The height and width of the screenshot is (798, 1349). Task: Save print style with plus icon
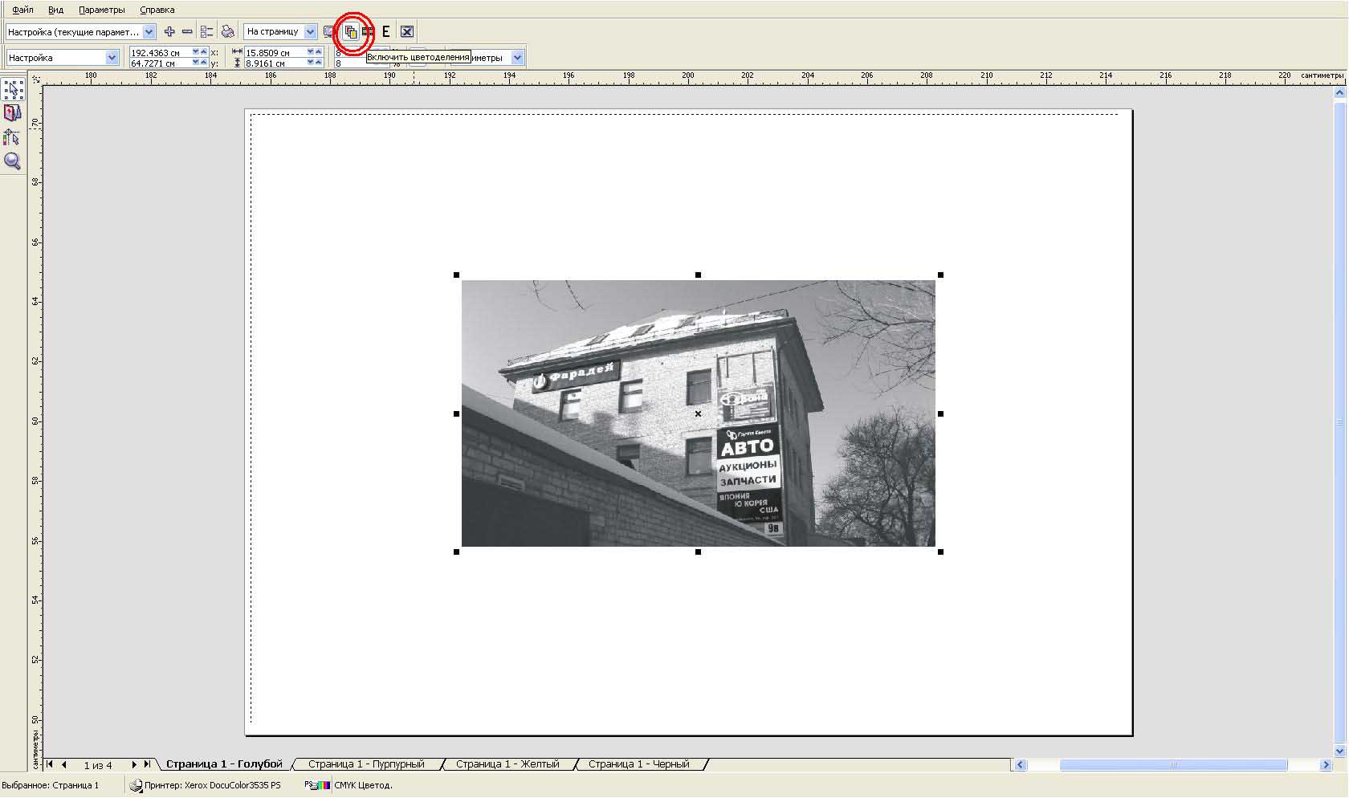(x=169, y=32)
